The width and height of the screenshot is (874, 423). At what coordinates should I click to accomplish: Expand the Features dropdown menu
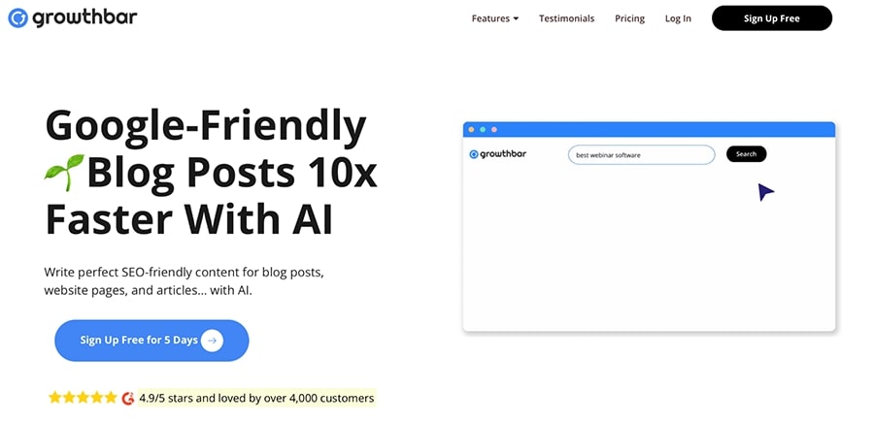pos(494,18)
